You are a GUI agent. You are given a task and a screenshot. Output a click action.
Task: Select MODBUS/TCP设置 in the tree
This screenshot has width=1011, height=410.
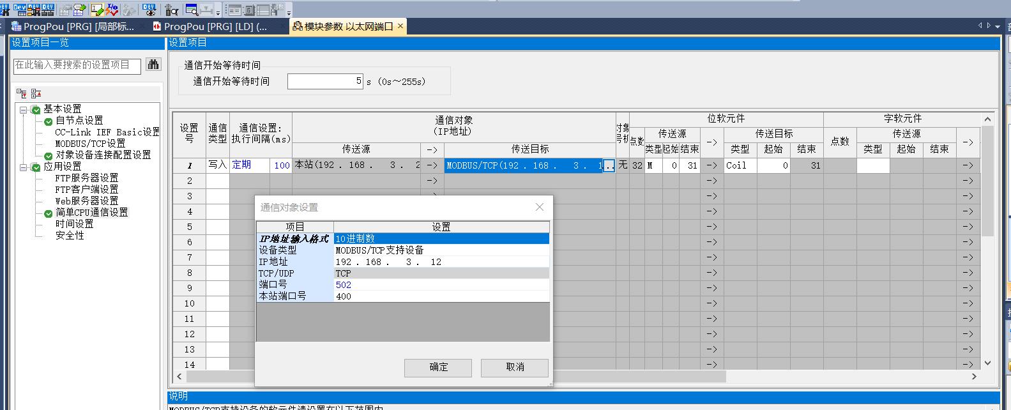pyautogui.click(x=90, y=144)
